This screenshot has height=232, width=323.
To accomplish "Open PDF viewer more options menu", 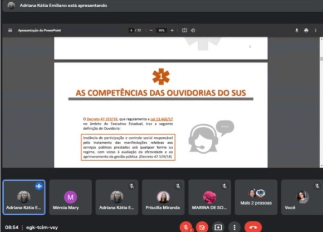I will click(x=316, y=31).
